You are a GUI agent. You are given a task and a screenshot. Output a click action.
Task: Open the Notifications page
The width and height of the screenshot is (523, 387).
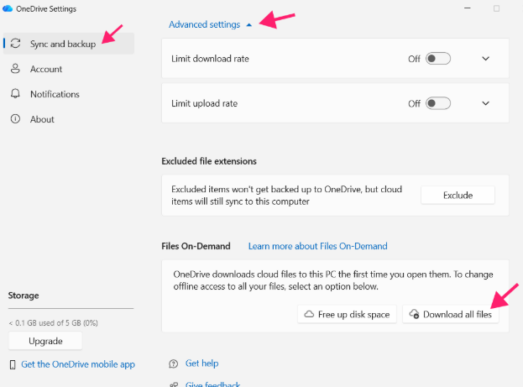(x=69, y=94)
